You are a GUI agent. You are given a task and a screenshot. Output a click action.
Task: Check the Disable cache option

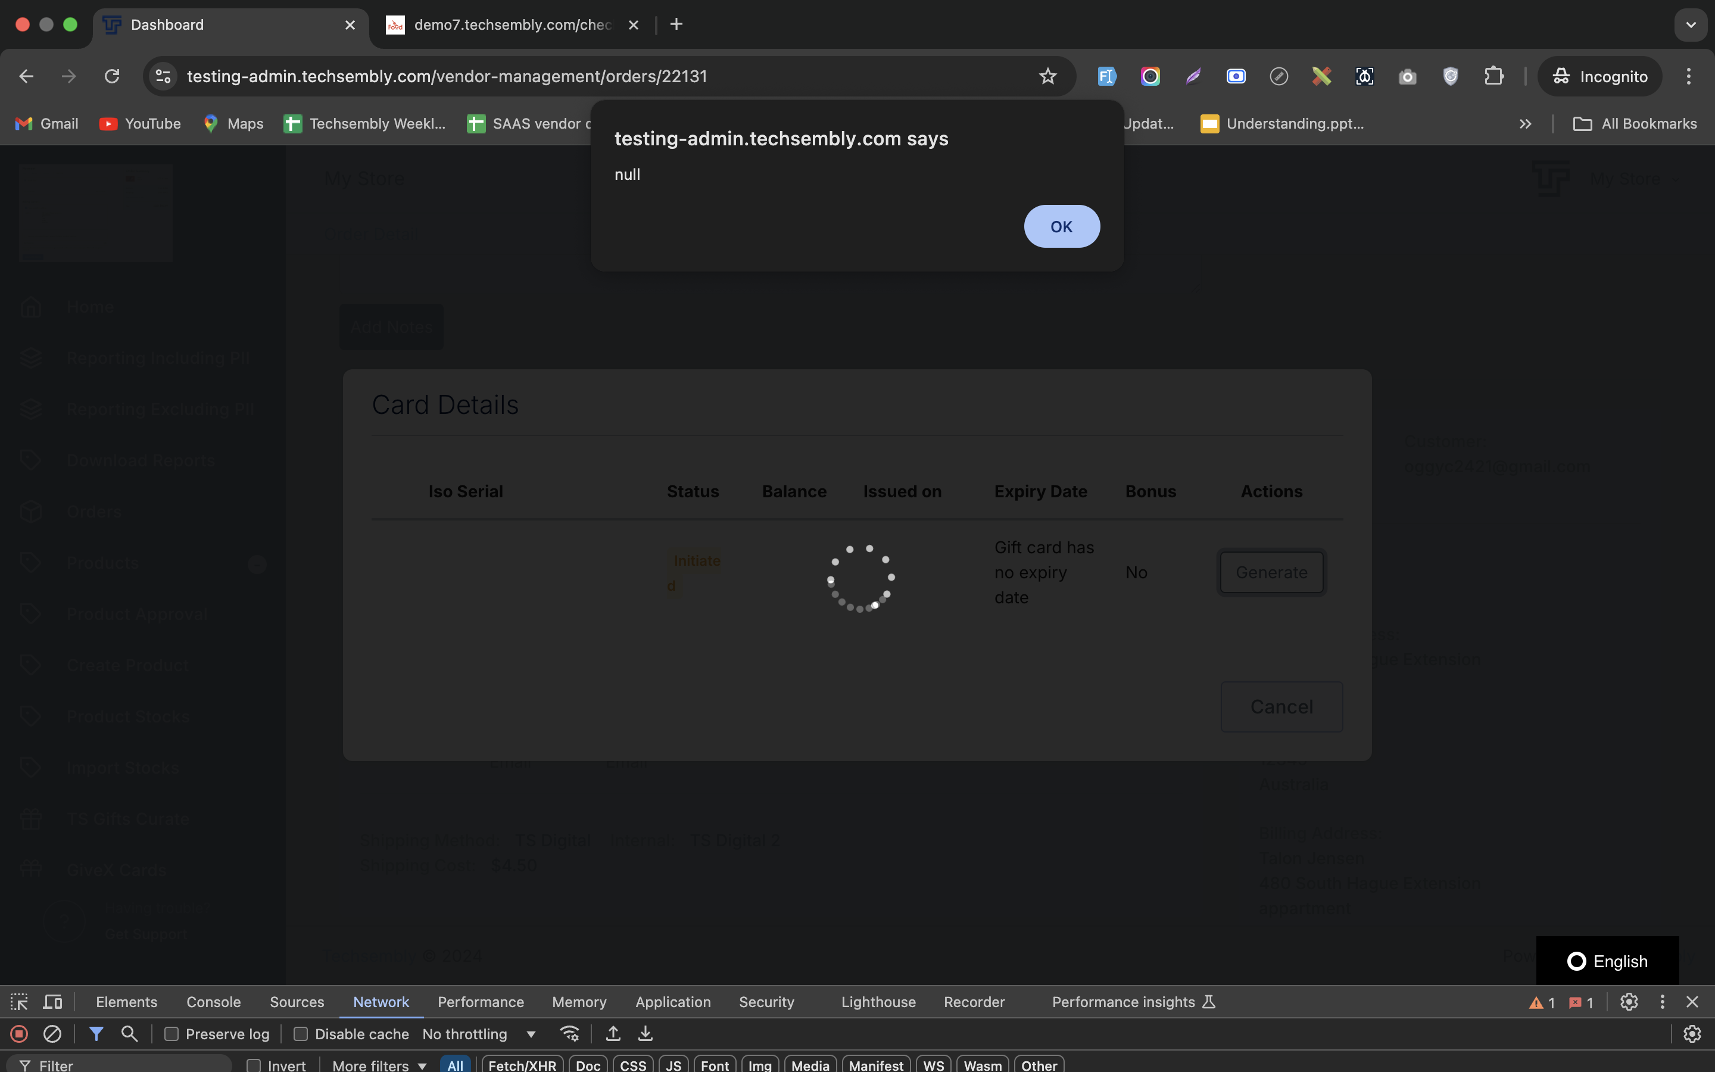pyautogui.click(x=301, y=1034)
